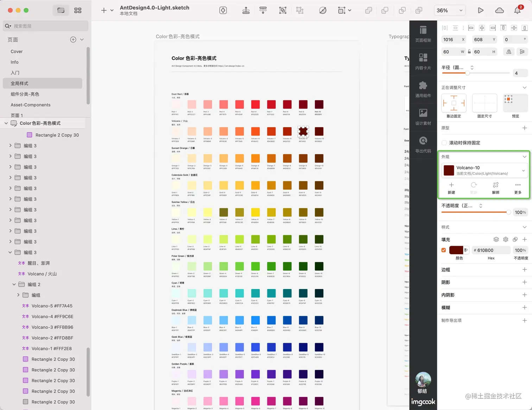Click the opacity slider handle
Viewport: 532px width, 410px height.
(508, 212)
